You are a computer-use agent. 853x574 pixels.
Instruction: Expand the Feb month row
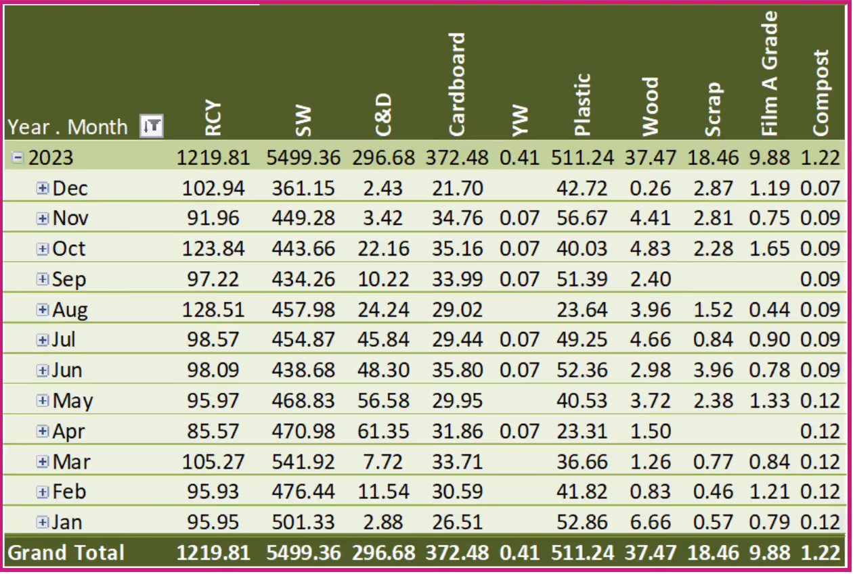point(43,492)
